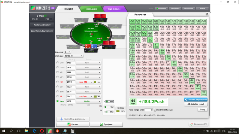Screen dimensions: 239x134
Task: Open the UTG action dropdown
Action: click(88, 63)
